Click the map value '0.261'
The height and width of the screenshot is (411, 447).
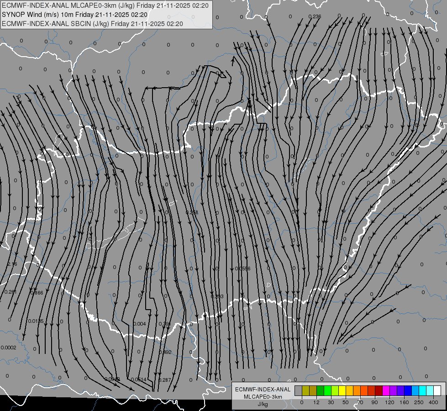click(x=11, y=292)
